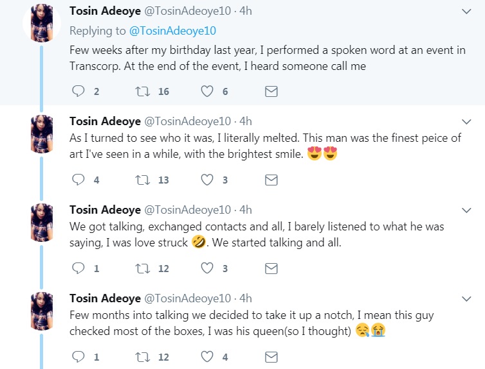Reply to the Transcorp spoken word tweet

[78, 92]
